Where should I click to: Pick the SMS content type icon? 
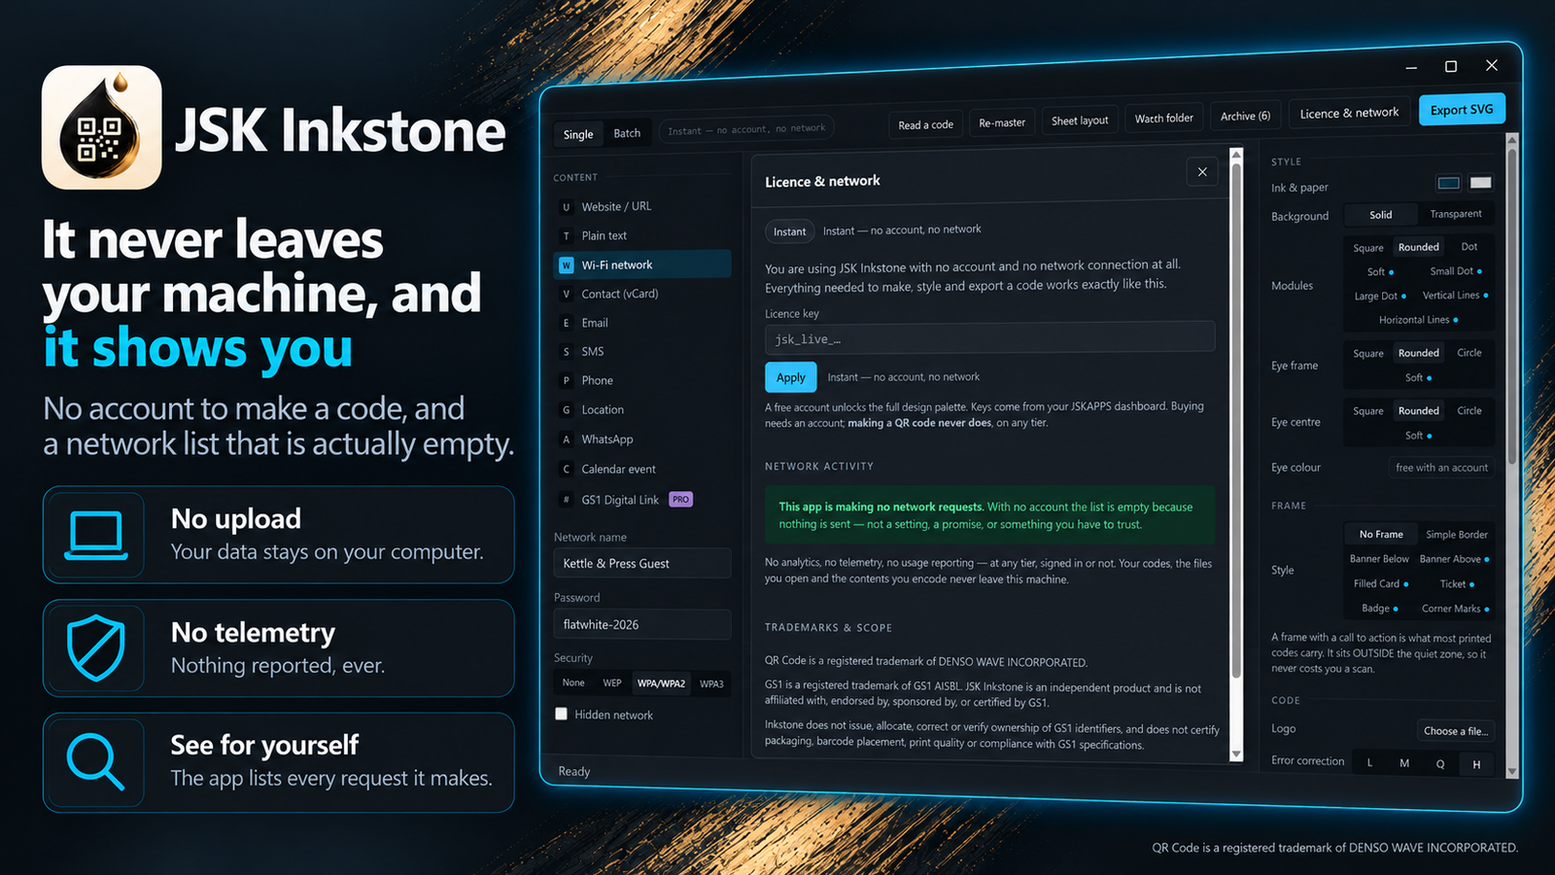(567, 352)
